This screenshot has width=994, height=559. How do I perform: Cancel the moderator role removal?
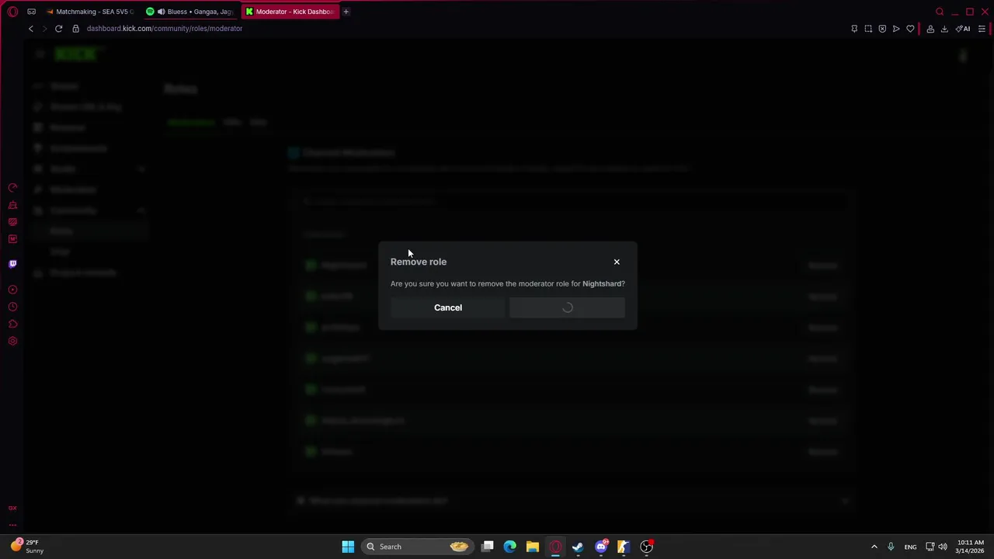[x=448, y=307]
